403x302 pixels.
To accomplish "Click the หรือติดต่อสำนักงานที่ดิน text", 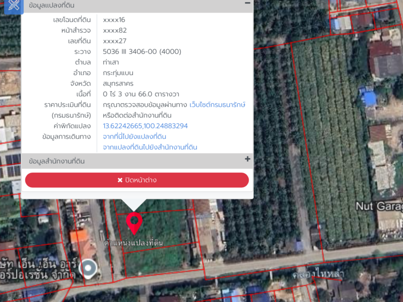I will coord(137,116).
